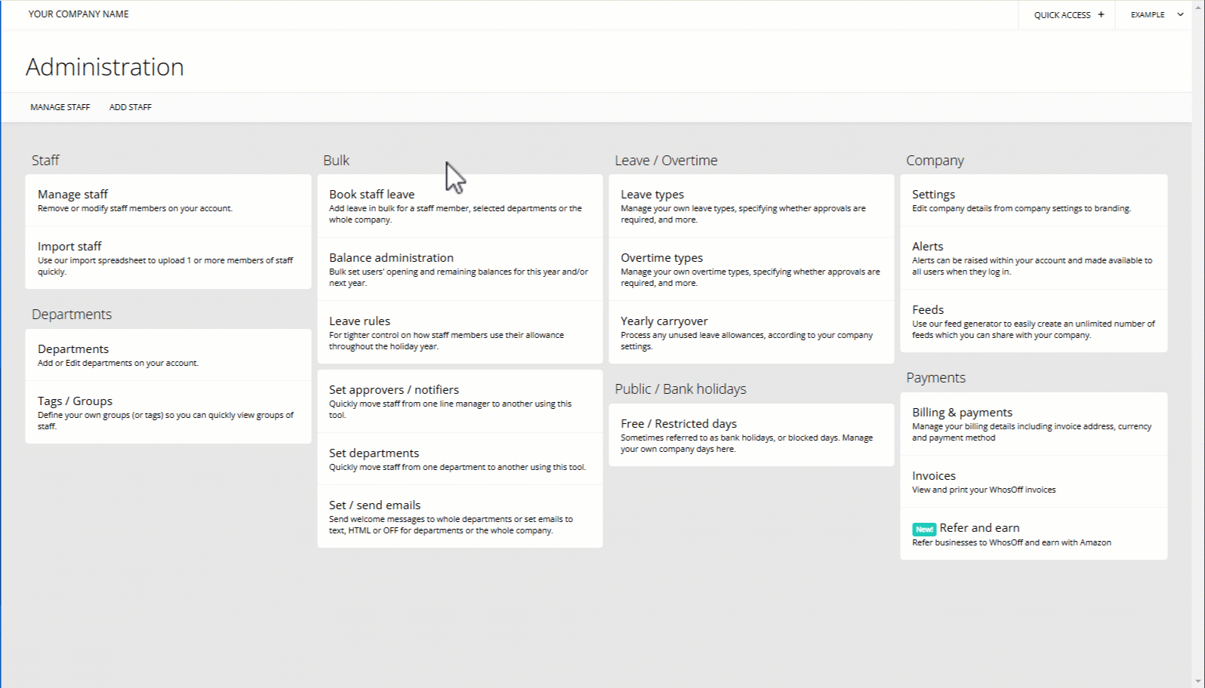Open Quick Access menu
The height and width of the screenshot is (688, 1205).
tap(1068, 14)
